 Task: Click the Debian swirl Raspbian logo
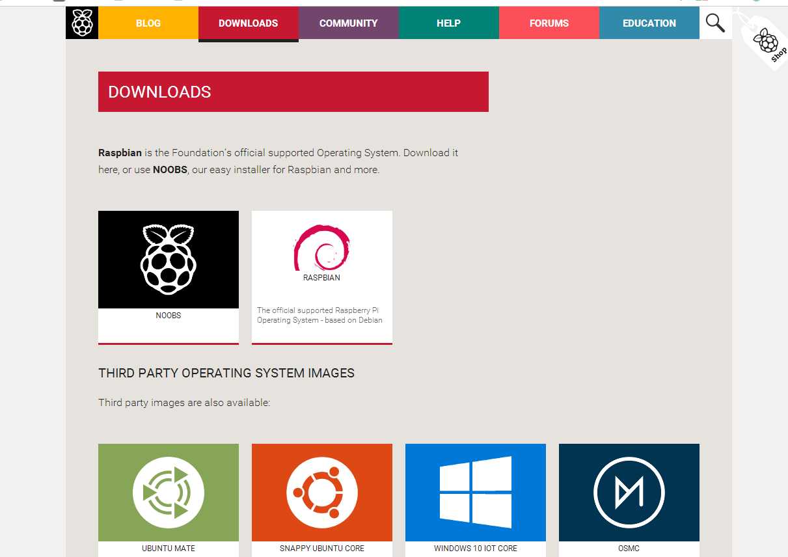pos(321,247)
